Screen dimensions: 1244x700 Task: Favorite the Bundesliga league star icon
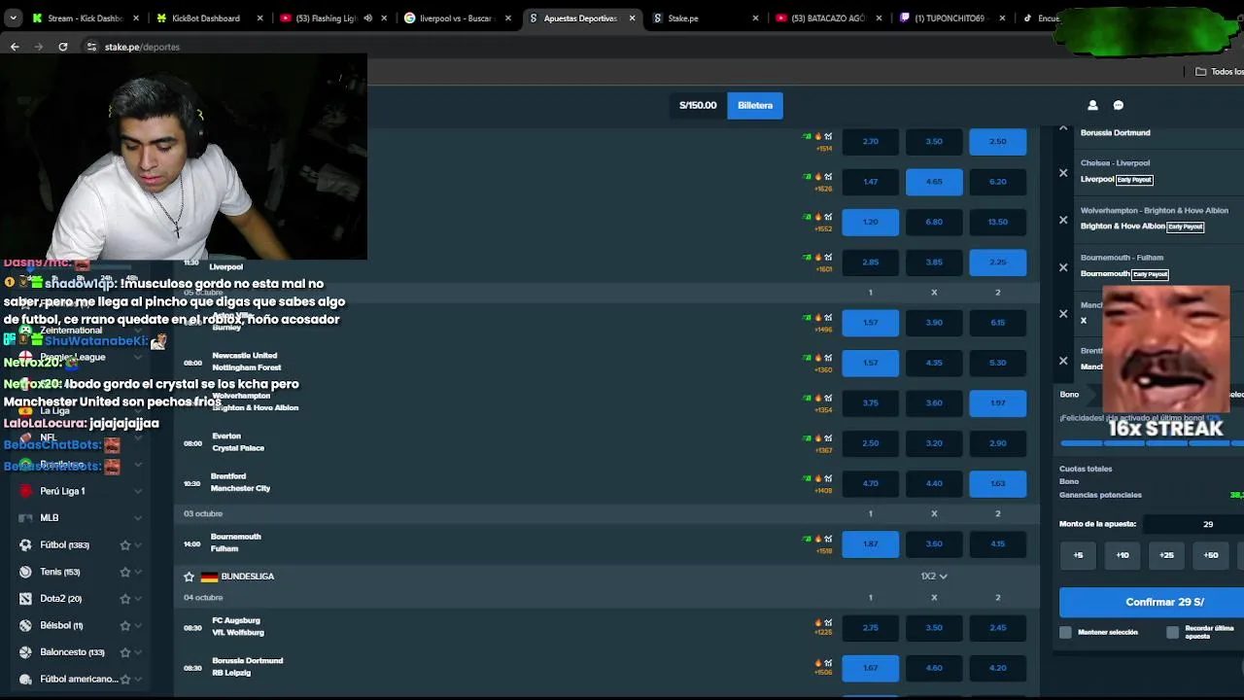click(189, 577)
